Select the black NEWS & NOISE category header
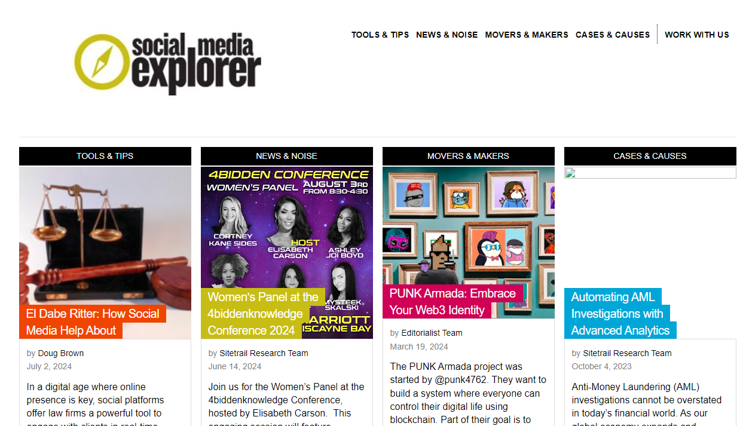The width and height of the screenshot is (743, 426). click(x=287, y=156)
